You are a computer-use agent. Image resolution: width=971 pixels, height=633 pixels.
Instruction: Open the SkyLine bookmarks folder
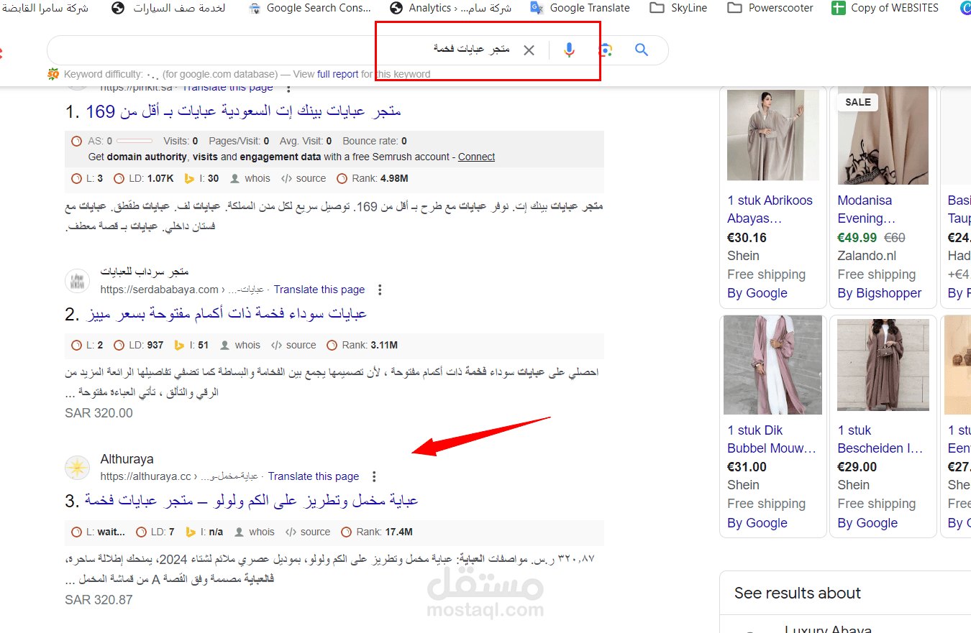(x=678, y=8)
